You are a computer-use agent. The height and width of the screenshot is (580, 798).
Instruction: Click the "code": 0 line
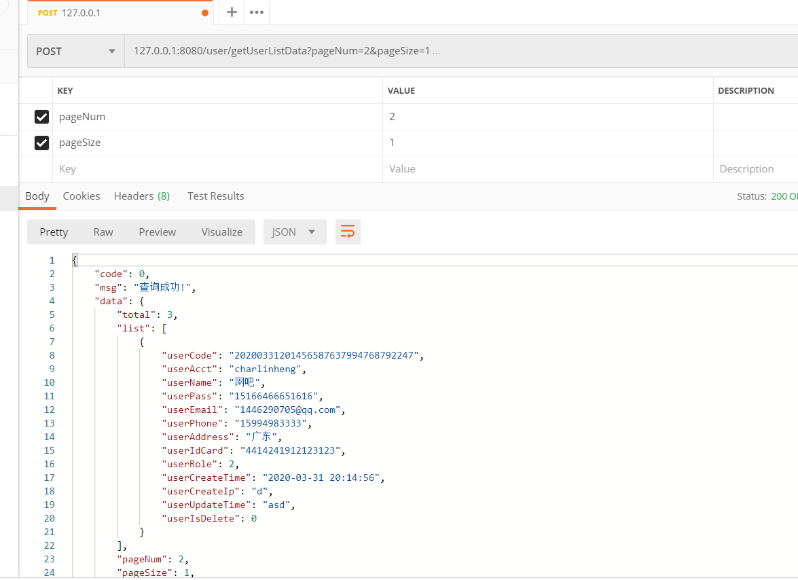pyautogui.click(x=122, y=274)
